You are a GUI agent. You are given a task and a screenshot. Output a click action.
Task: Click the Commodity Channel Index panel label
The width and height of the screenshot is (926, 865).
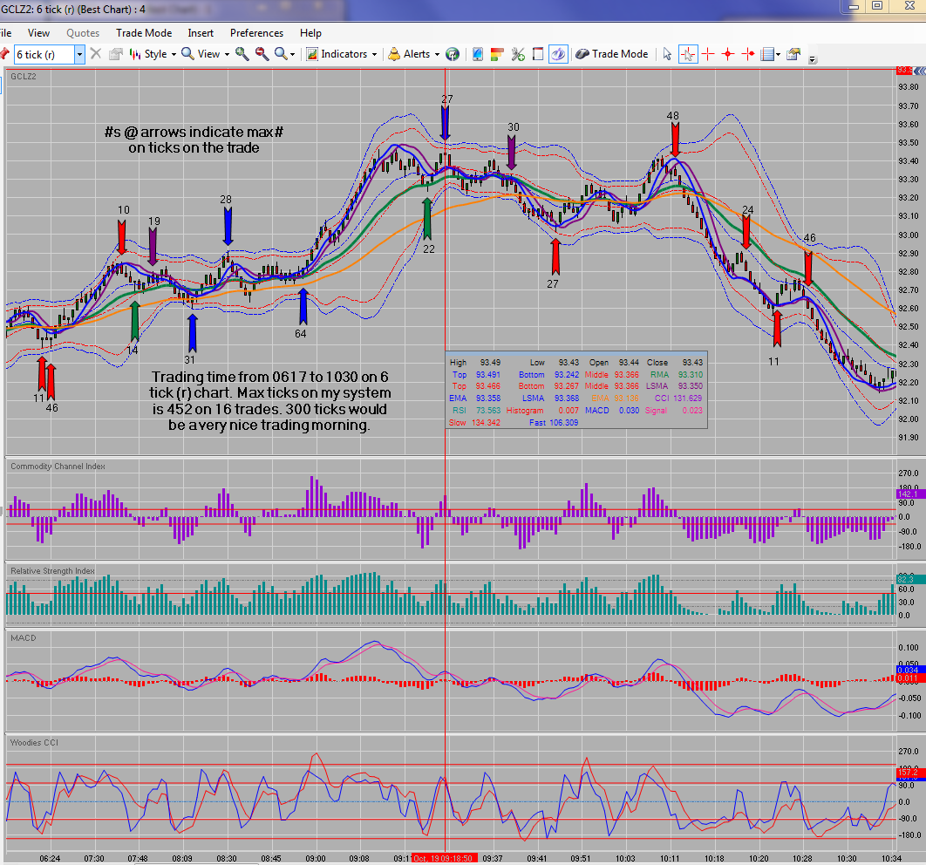pos(58,466)
